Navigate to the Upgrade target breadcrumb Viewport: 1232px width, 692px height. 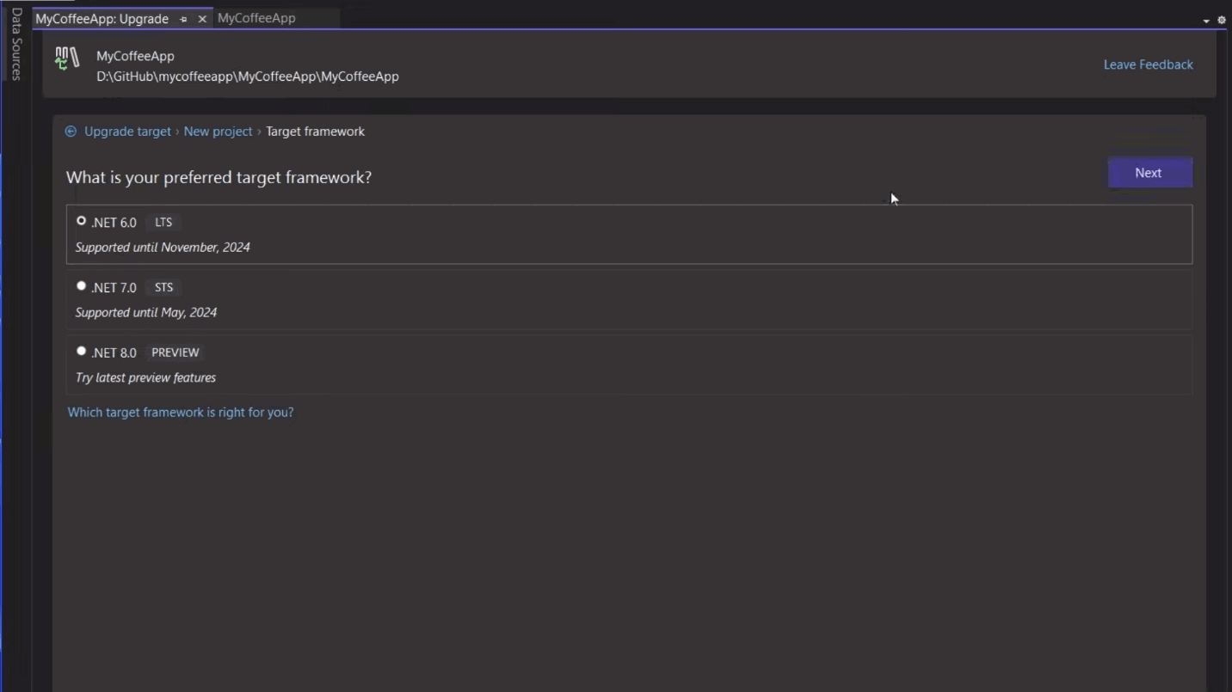126,131
